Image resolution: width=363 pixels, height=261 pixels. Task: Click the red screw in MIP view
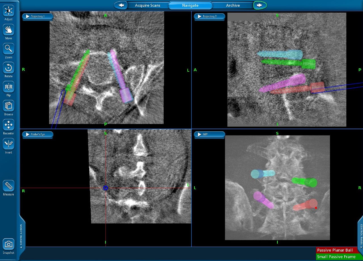pyautogui.click(x=305, y=205)
